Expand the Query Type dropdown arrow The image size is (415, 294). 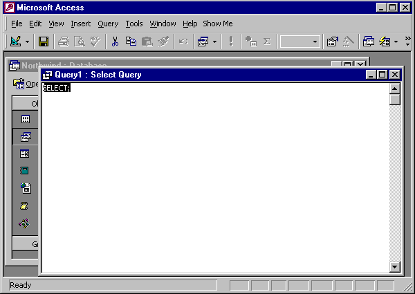click(214, 42)
